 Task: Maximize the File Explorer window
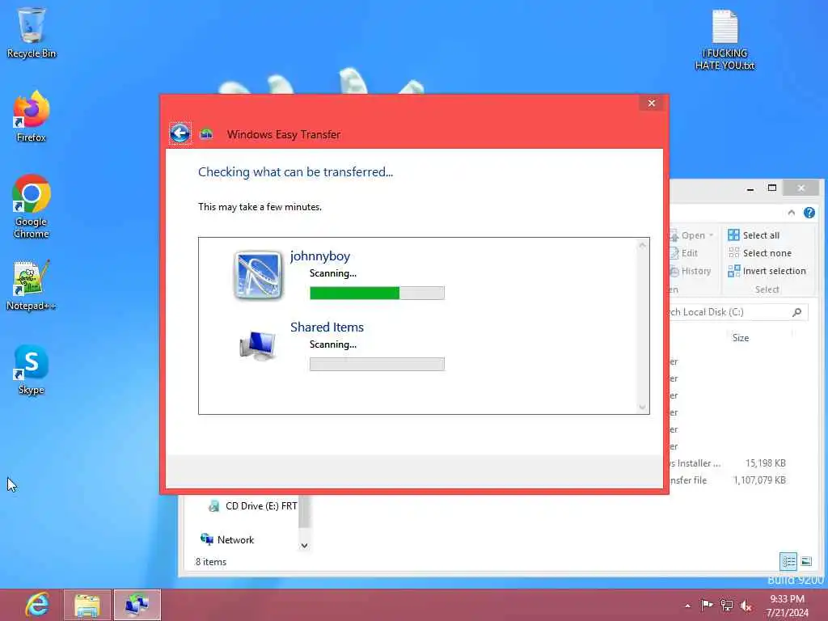tap(772, 188)
